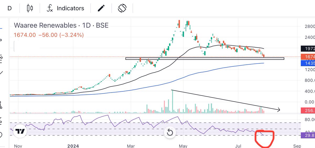Screen dimensions: 315x148
Task: Click the purple 29.8 RSI value label
Action: (308, 135)
